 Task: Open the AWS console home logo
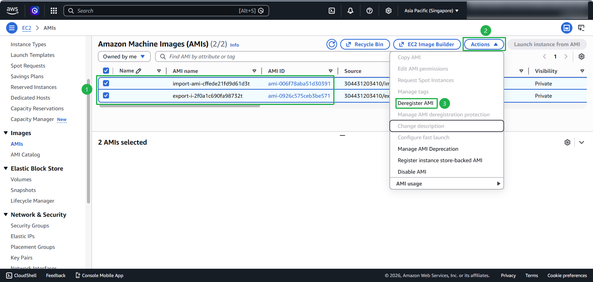pos(13,11)
